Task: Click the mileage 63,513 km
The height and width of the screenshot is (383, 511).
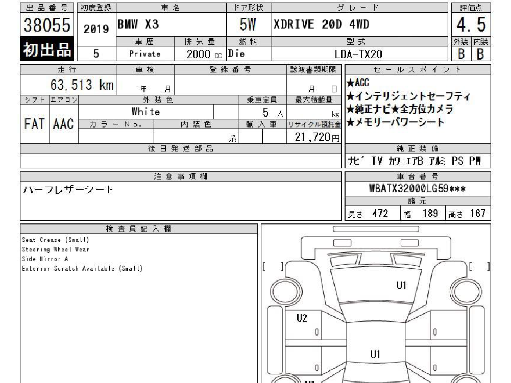Action: click(82, 85)
